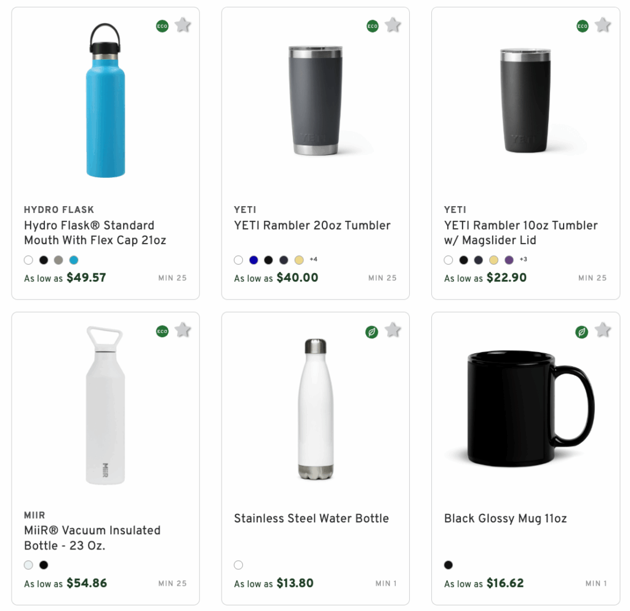
Task: Click the ECO badge on Hydro Flask card
Action: point(162,25)
